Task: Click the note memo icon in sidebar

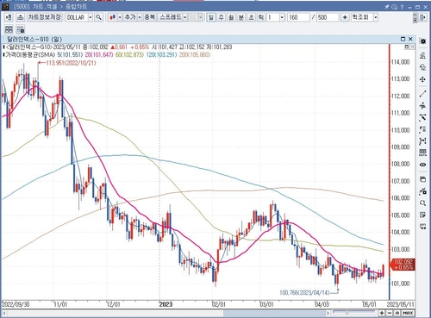Action: 422,215
